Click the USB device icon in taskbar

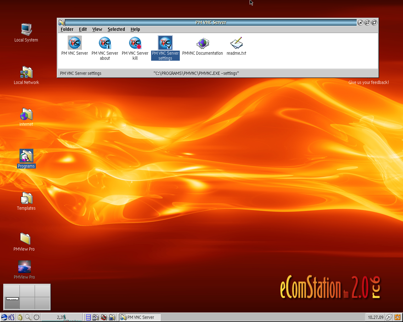click(389, 317)
